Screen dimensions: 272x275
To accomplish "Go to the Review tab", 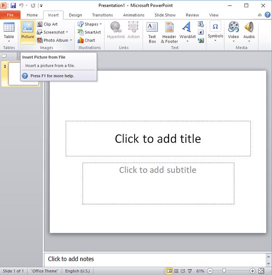I will tap(192, 15).
